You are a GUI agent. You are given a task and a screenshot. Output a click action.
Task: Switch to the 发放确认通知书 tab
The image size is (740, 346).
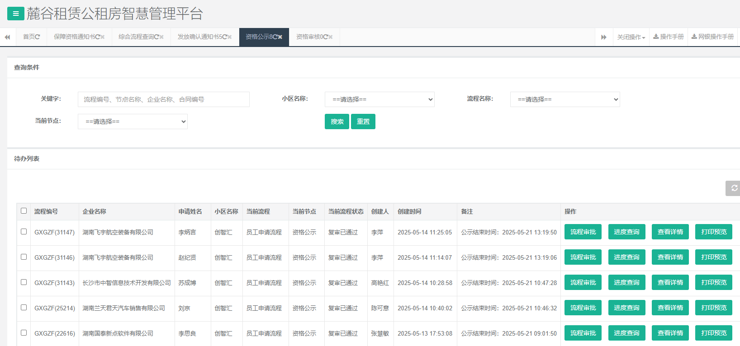[201, 37]
